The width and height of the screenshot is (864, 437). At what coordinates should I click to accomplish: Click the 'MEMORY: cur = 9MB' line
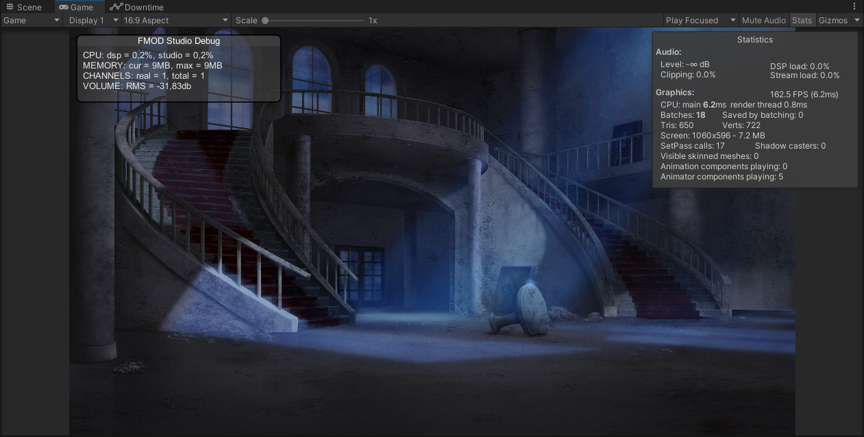(153, 65)
